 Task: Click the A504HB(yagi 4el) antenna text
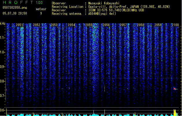102,14
